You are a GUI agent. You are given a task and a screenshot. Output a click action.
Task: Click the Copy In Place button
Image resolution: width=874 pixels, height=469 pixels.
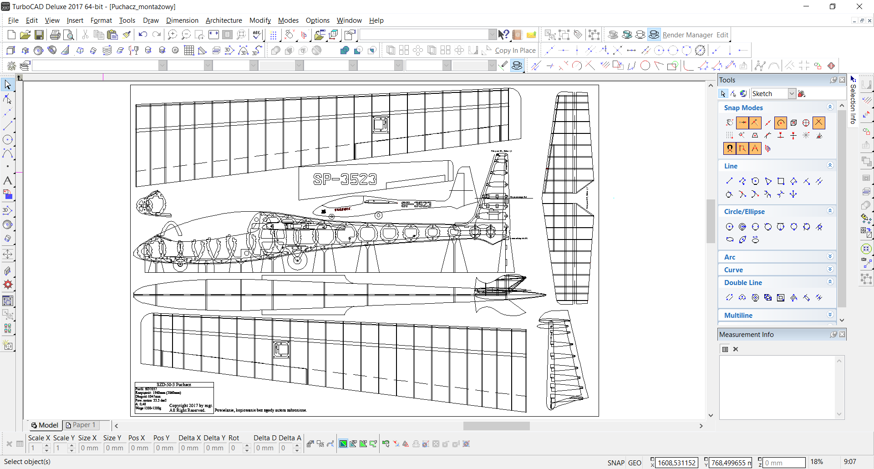point(515,51)
